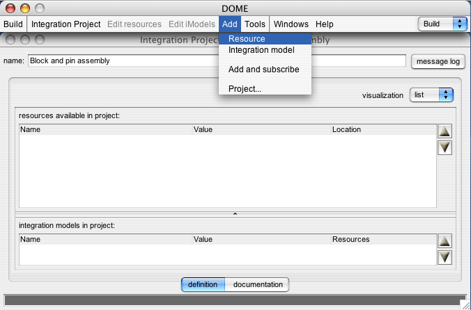Click the Resources column header
This screenshot has width=471, height=310.
click(384, 239)
